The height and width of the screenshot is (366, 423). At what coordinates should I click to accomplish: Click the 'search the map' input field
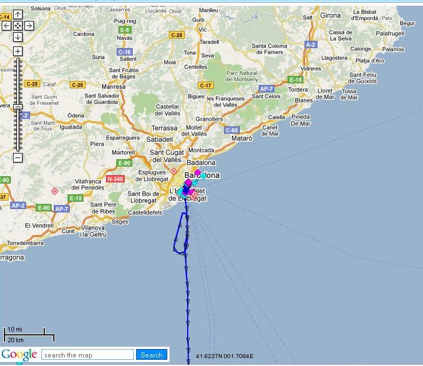(x=88, y=355)
